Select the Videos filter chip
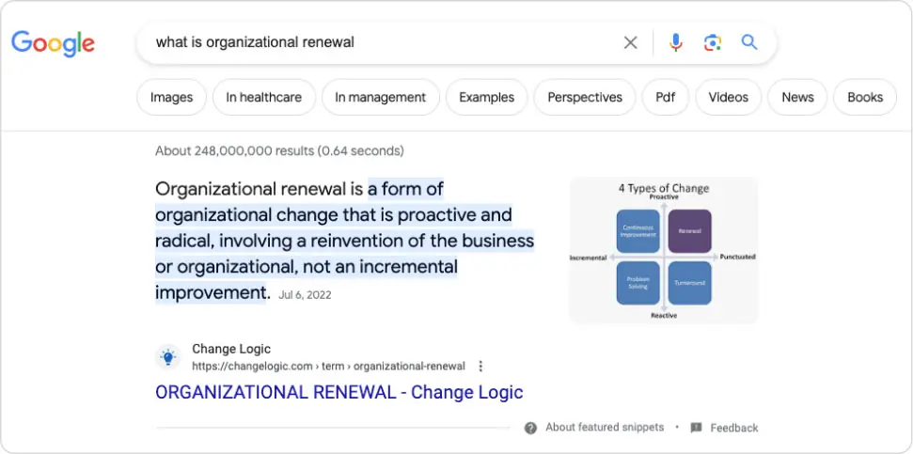 (x=729, y=97)
